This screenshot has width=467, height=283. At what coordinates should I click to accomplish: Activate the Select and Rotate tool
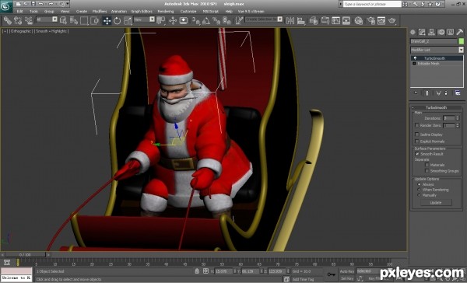click(117, 20)
